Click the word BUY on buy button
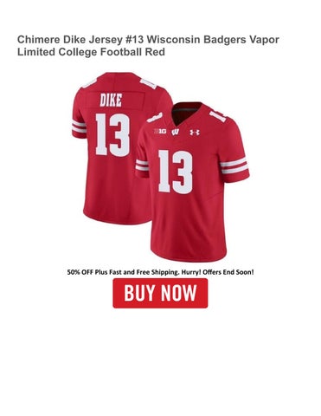Image resolution: width=321 pixels, height=416 pixels. 140,293
